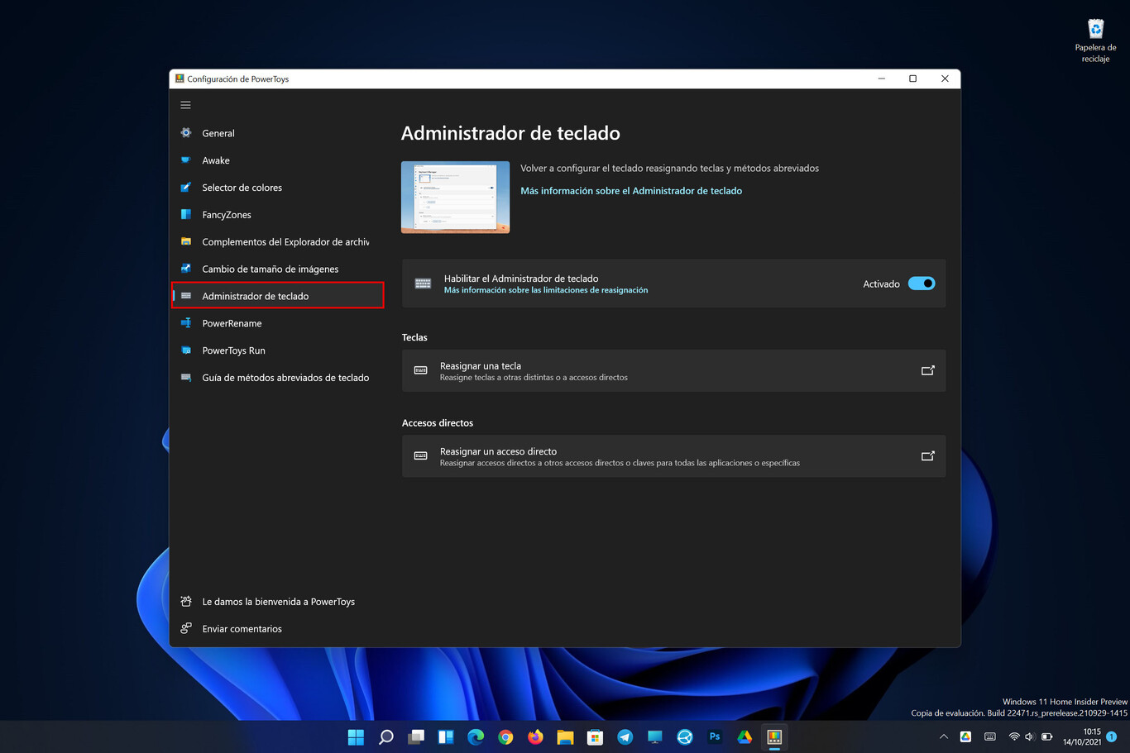Open the navigation hamburger menu
The width and height of the screenshot is (1130, 753).
point(185,105)
